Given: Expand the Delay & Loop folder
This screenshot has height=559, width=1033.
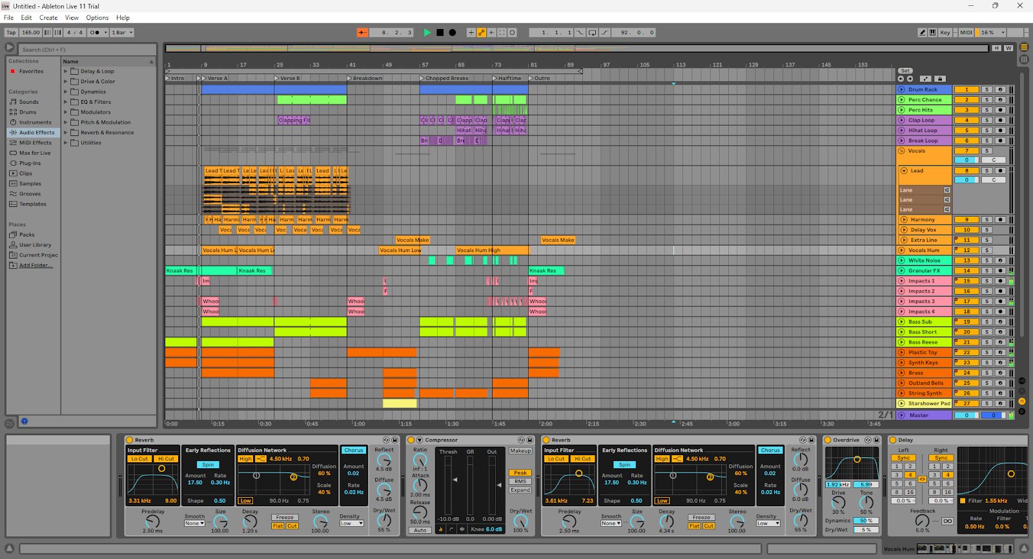Looking at the screenshot, I should pyautogui.click(x=66, y=72).
